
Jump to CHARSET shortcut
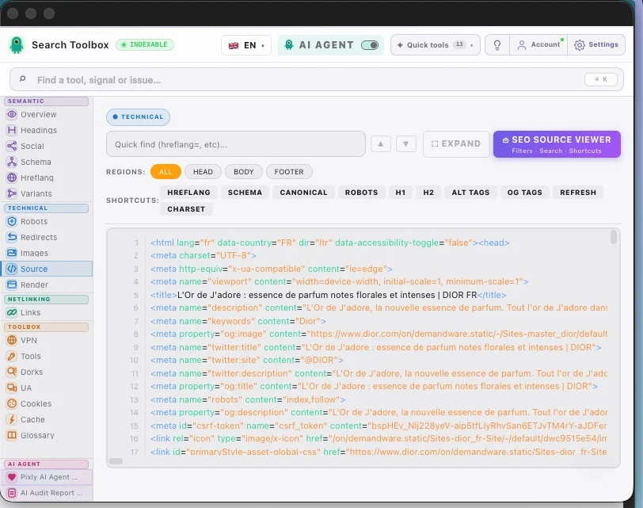(x=186, y=209)
